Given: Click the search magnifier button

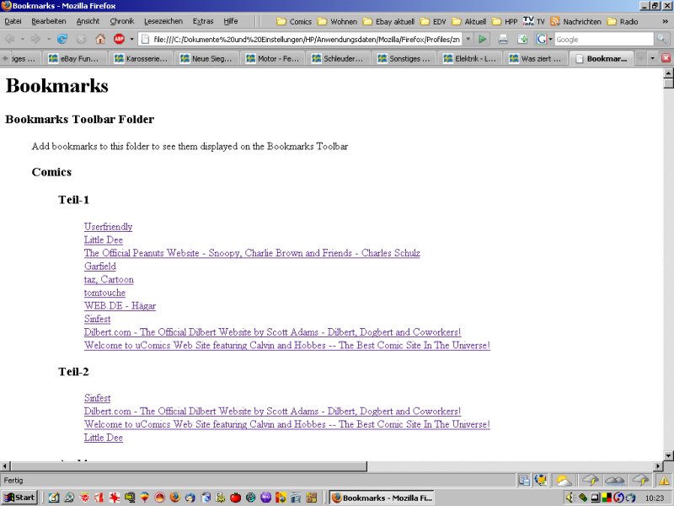Looking at the screenshot, I should coord(661,39).
